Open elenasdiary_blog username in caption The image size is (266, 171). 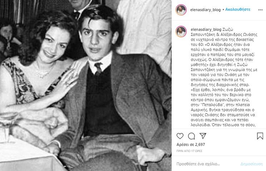(206, 29)
